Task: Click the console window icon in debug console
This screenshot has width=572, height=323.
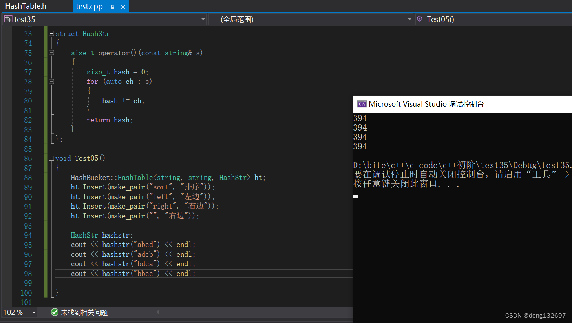Action: 362,104
